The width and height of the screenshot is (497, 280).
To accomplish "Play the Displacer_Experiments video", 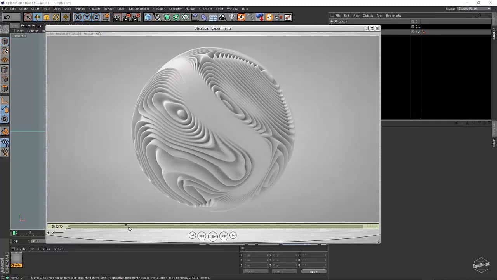I will point(213,236).
